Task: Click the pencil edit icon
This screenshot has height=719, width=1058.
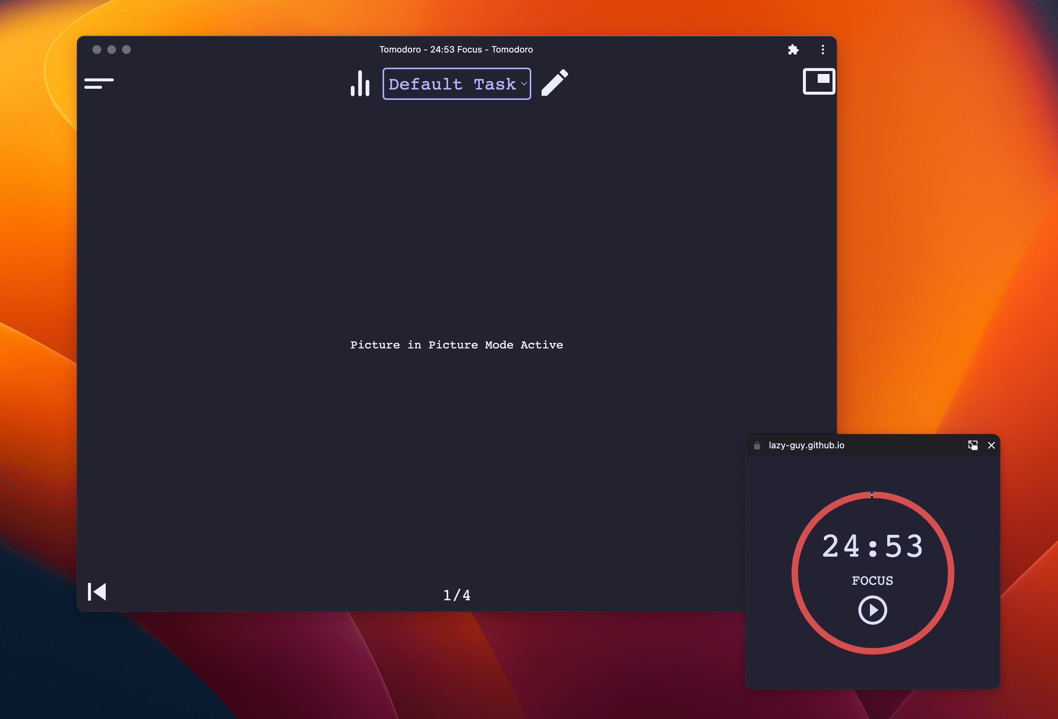Action: [x=555, y=82]
